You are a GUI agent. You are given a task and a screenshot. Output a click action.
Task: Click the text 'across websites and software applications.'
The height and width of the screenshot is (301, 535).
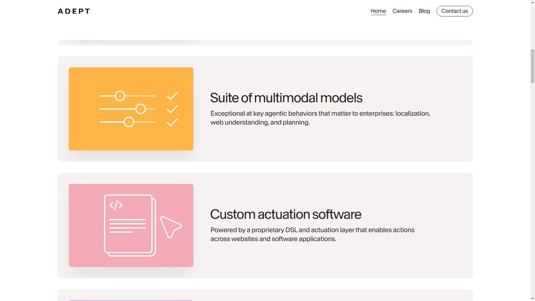pos(273,239)
